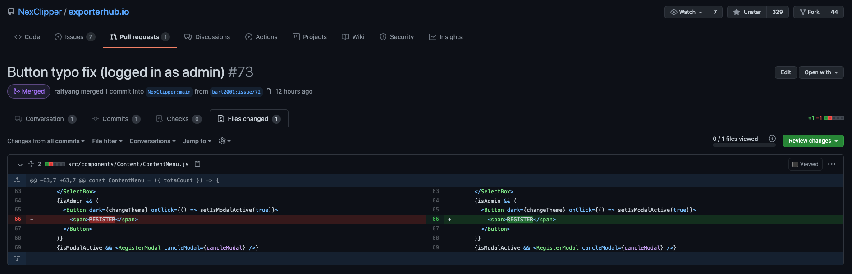Image resolution: width=852 pixels, height=274 pixels.
Task: Open the file's three-dot options menu
Action: click(832, 164)
